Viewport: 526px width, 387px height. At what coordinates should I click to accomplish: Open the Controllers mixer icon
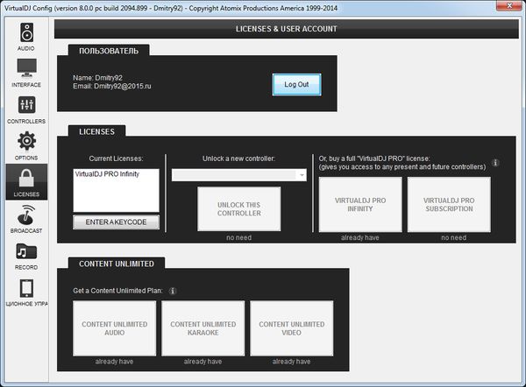click(x=26, y=105)
